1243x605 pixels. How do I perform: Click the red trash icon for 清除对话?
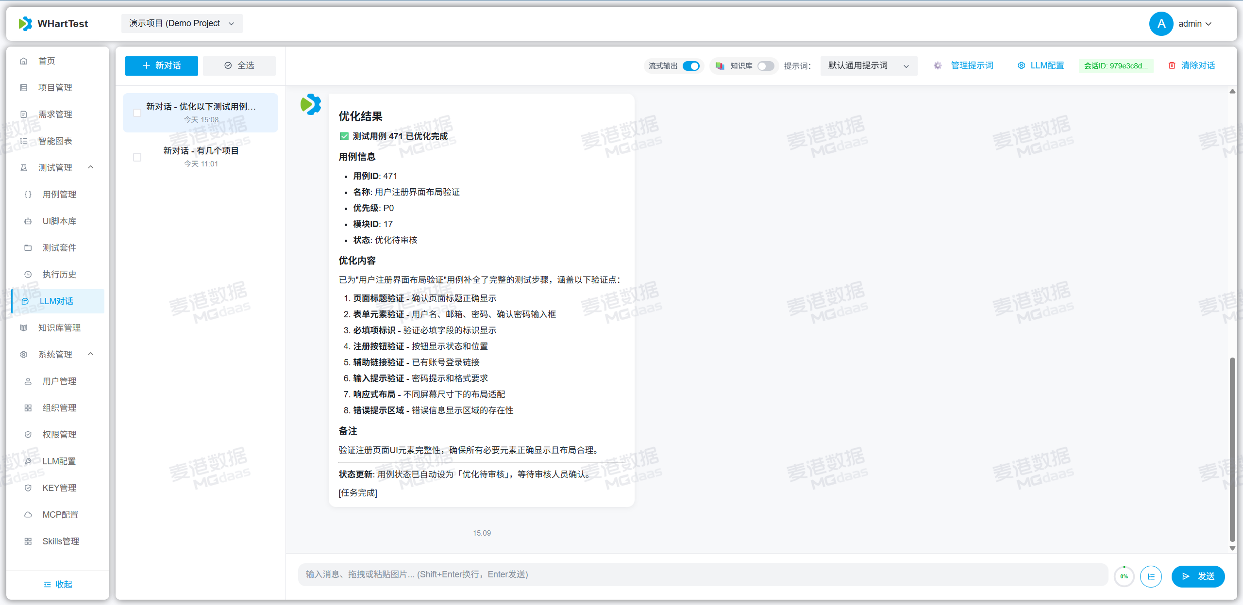coord(1172,65)
